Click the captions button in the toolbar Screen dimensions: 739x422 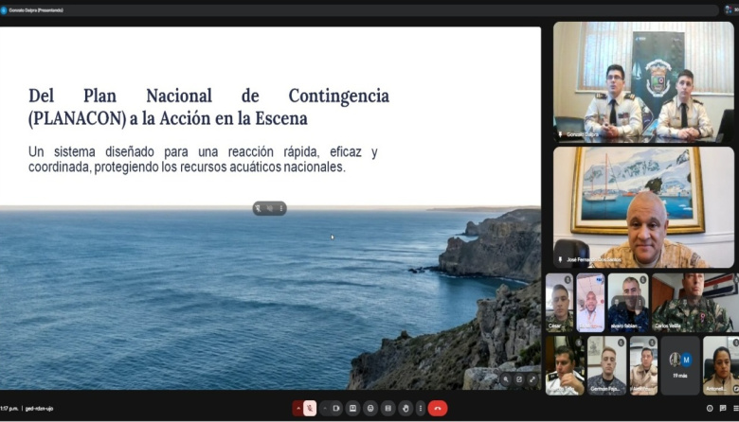pyautogui.click(x=388, y=409)
